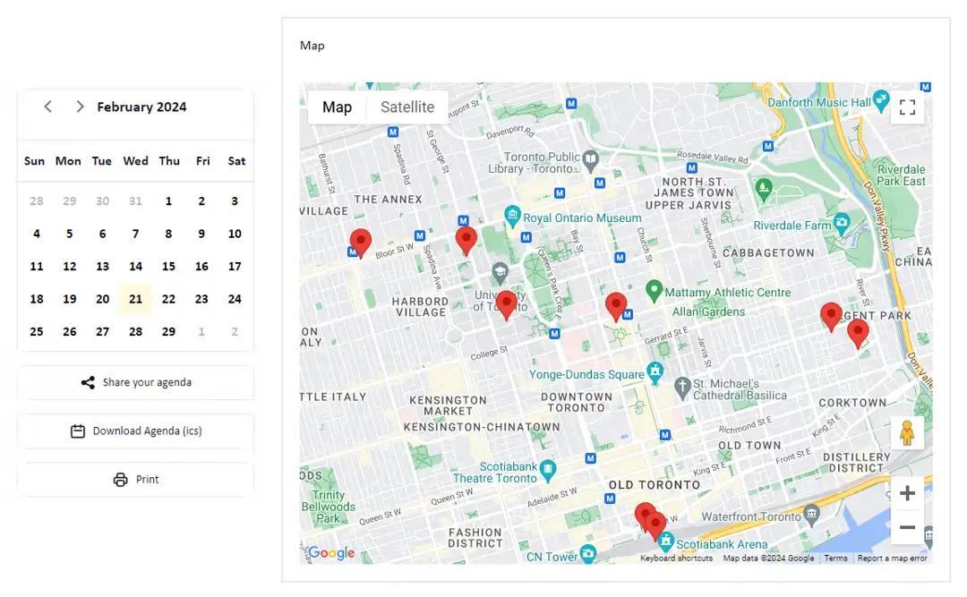Select January 28 greyed date
This screenshot has height=597, width=967.
(37, 201)
